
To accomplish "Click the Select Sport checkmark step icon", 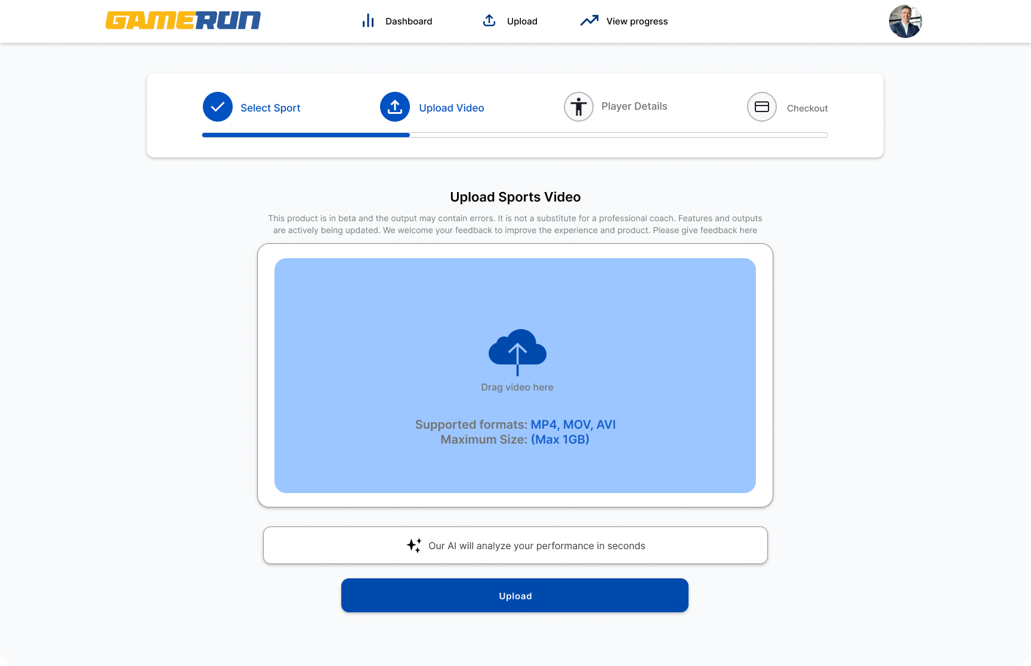I will click(218, 107).
